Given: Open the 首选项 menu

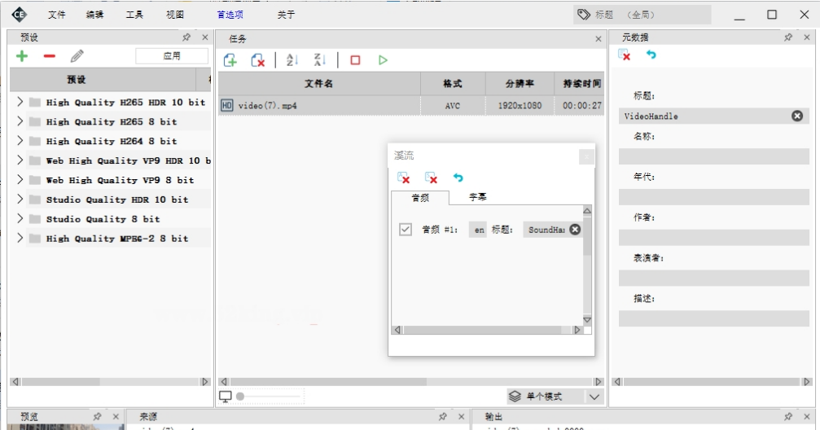Looking at the screenshot, I should pos(230,15).
